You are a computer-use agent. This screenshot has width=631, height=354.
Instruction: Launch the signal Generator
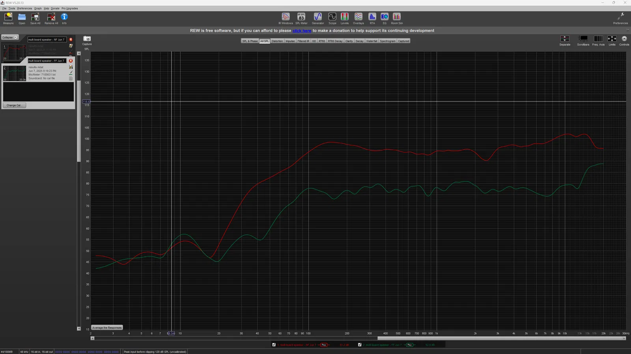318,19
